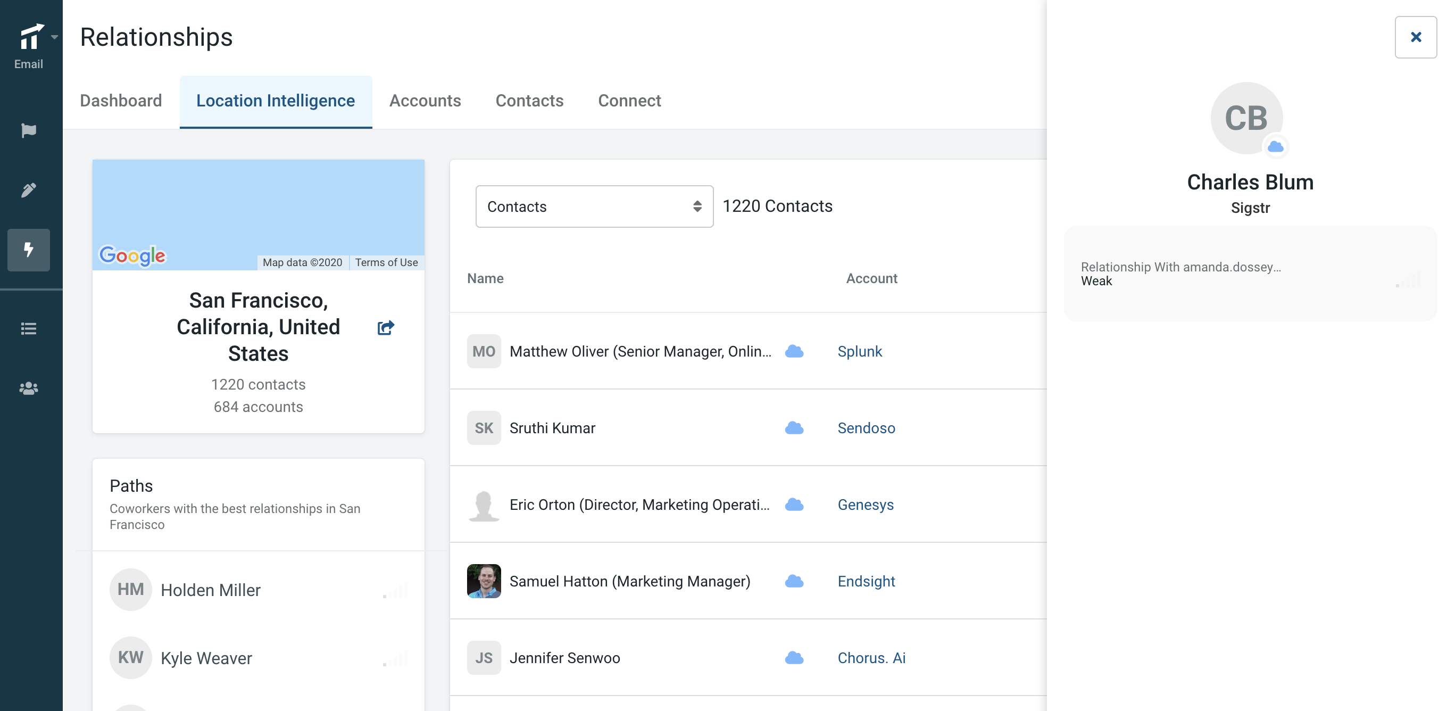Expand the app switcher caret near Email

[x=54, y=37]
